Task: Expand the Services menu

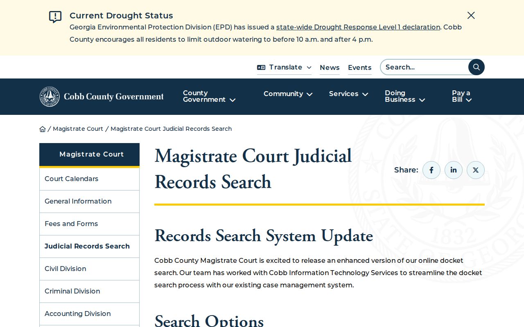Action: point(349,94)
